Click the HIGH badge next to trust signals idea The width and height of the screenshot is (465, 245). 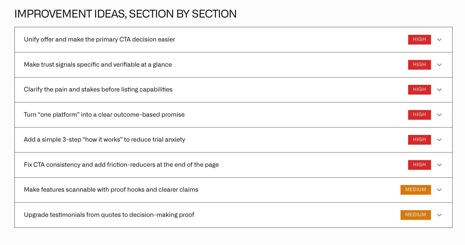click(419, 65)
